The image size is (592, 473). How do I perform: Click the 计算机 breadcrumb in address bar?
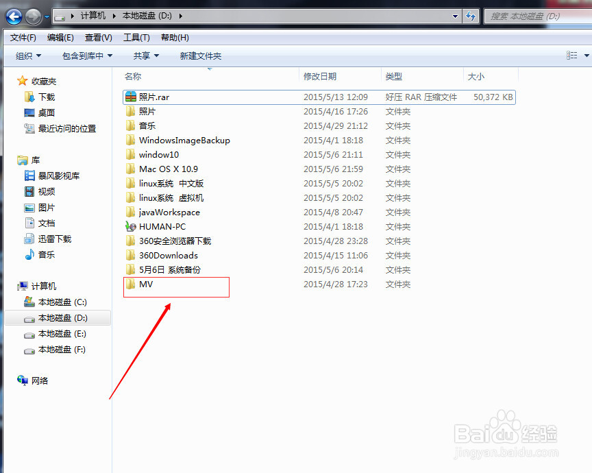(93, 16)
